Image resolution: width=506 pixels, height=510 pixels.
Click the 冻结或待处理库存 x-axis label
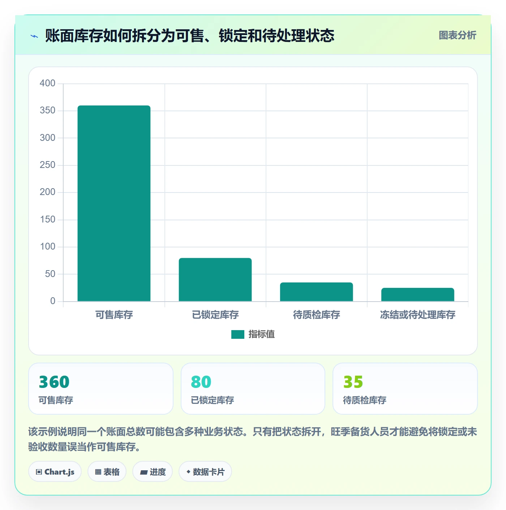(x=417, y=315)
